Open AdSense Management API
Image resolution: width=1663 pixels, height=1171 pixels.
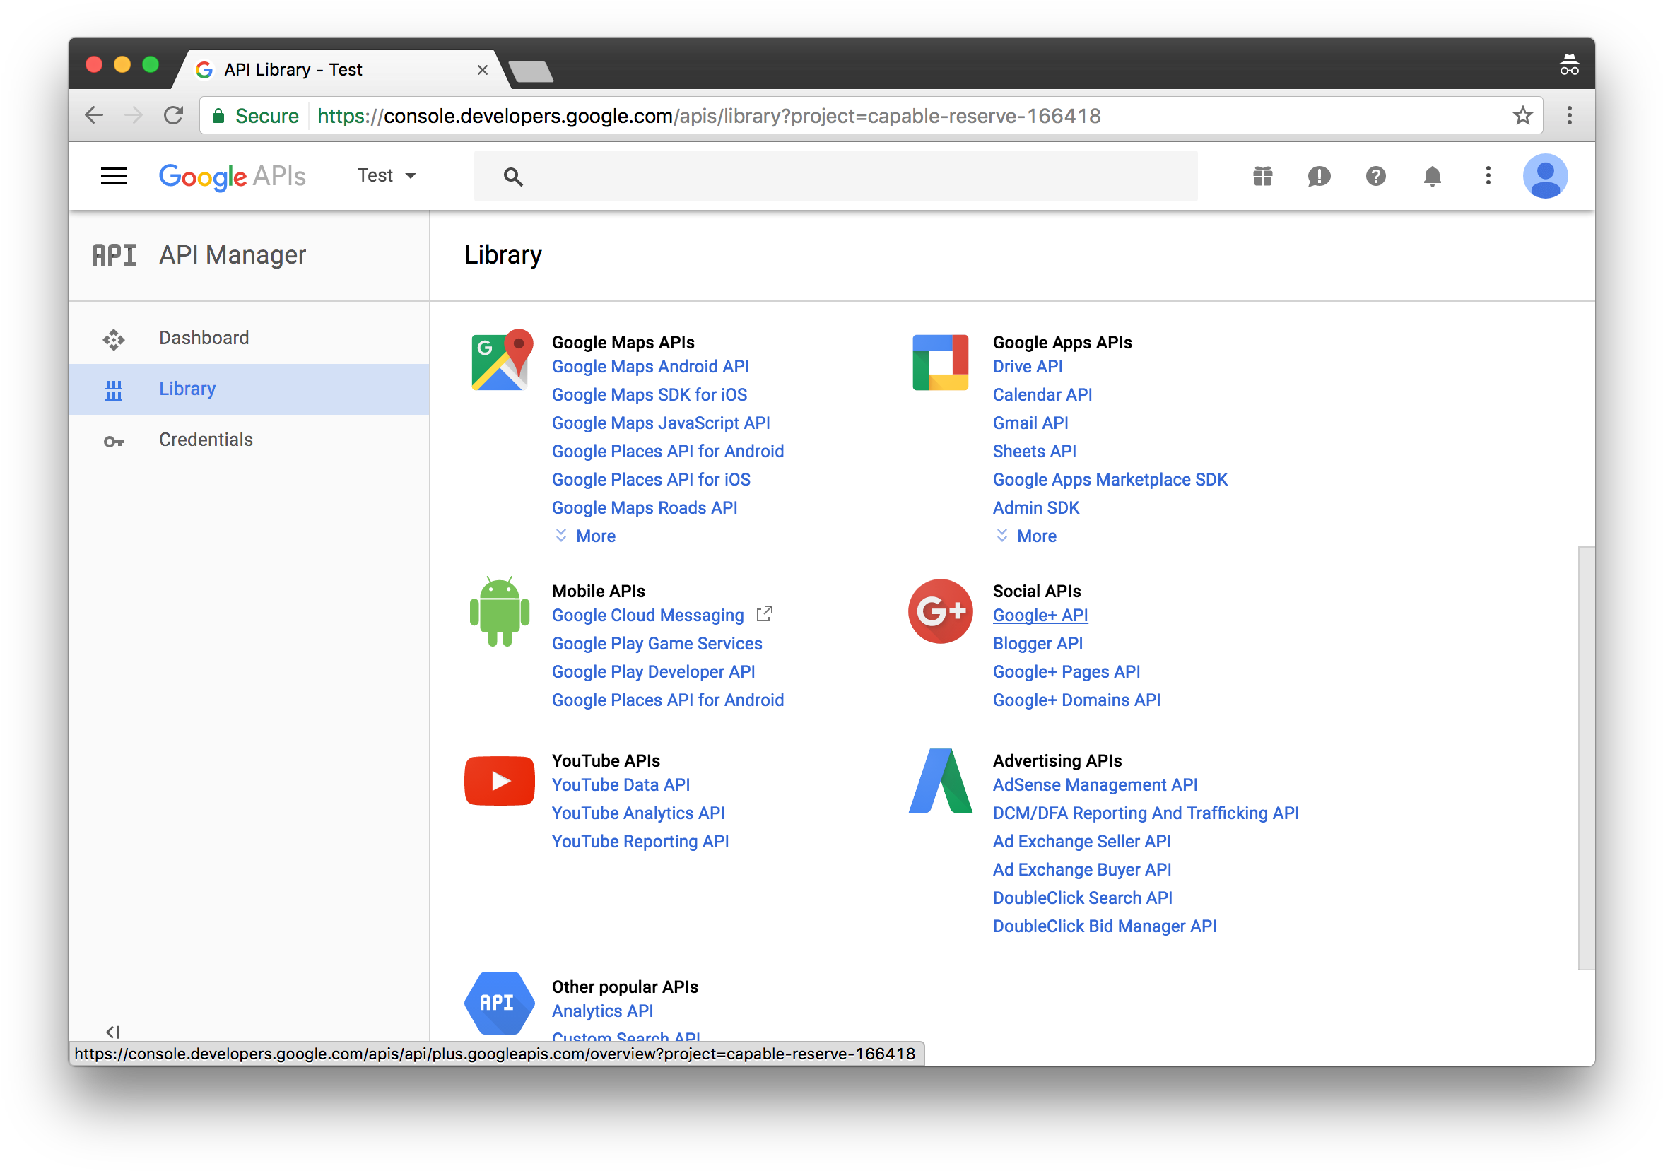(x=1095, y=784)
